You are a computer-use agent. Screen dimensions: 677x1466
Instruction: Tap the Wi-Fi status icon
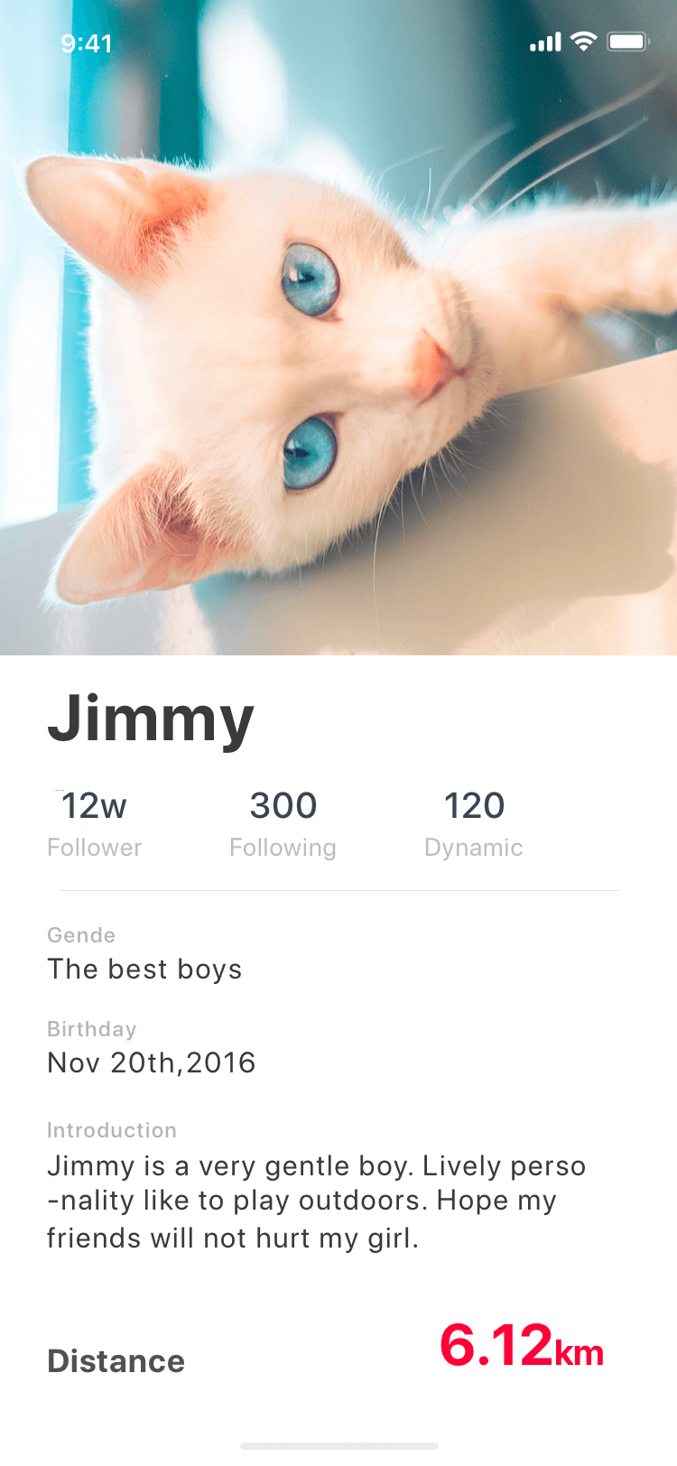coord(584,42)
